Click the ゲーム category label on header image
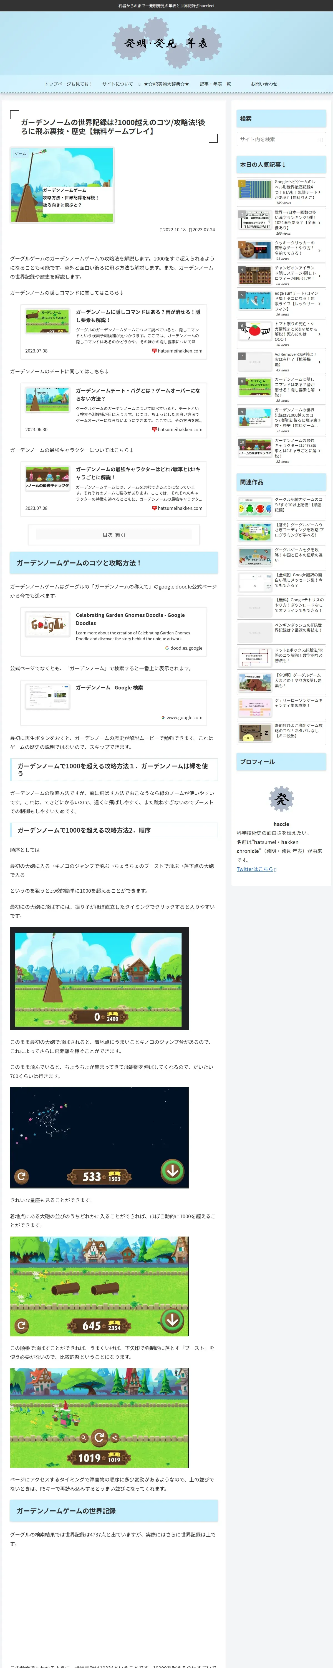333x1668 pixels. pos(21,154)
